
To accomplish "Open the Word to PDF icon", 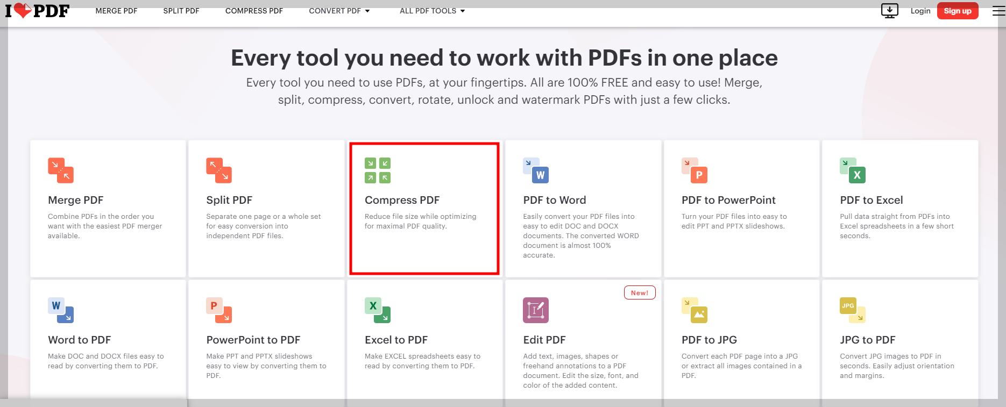I will coord(61,310).
